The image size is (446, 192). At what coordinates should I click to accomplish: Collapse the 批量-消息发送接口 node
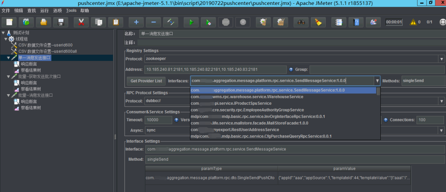coord(8,95)
